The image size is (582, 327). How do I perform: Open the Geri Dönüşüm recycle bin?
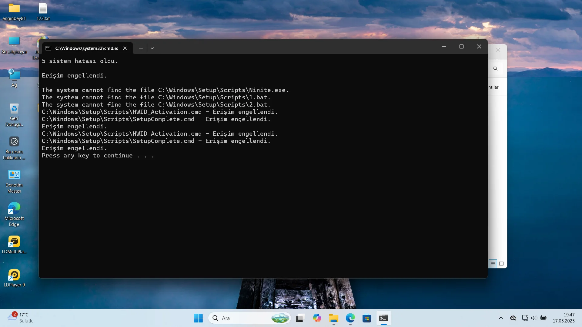tap(14, 115)
